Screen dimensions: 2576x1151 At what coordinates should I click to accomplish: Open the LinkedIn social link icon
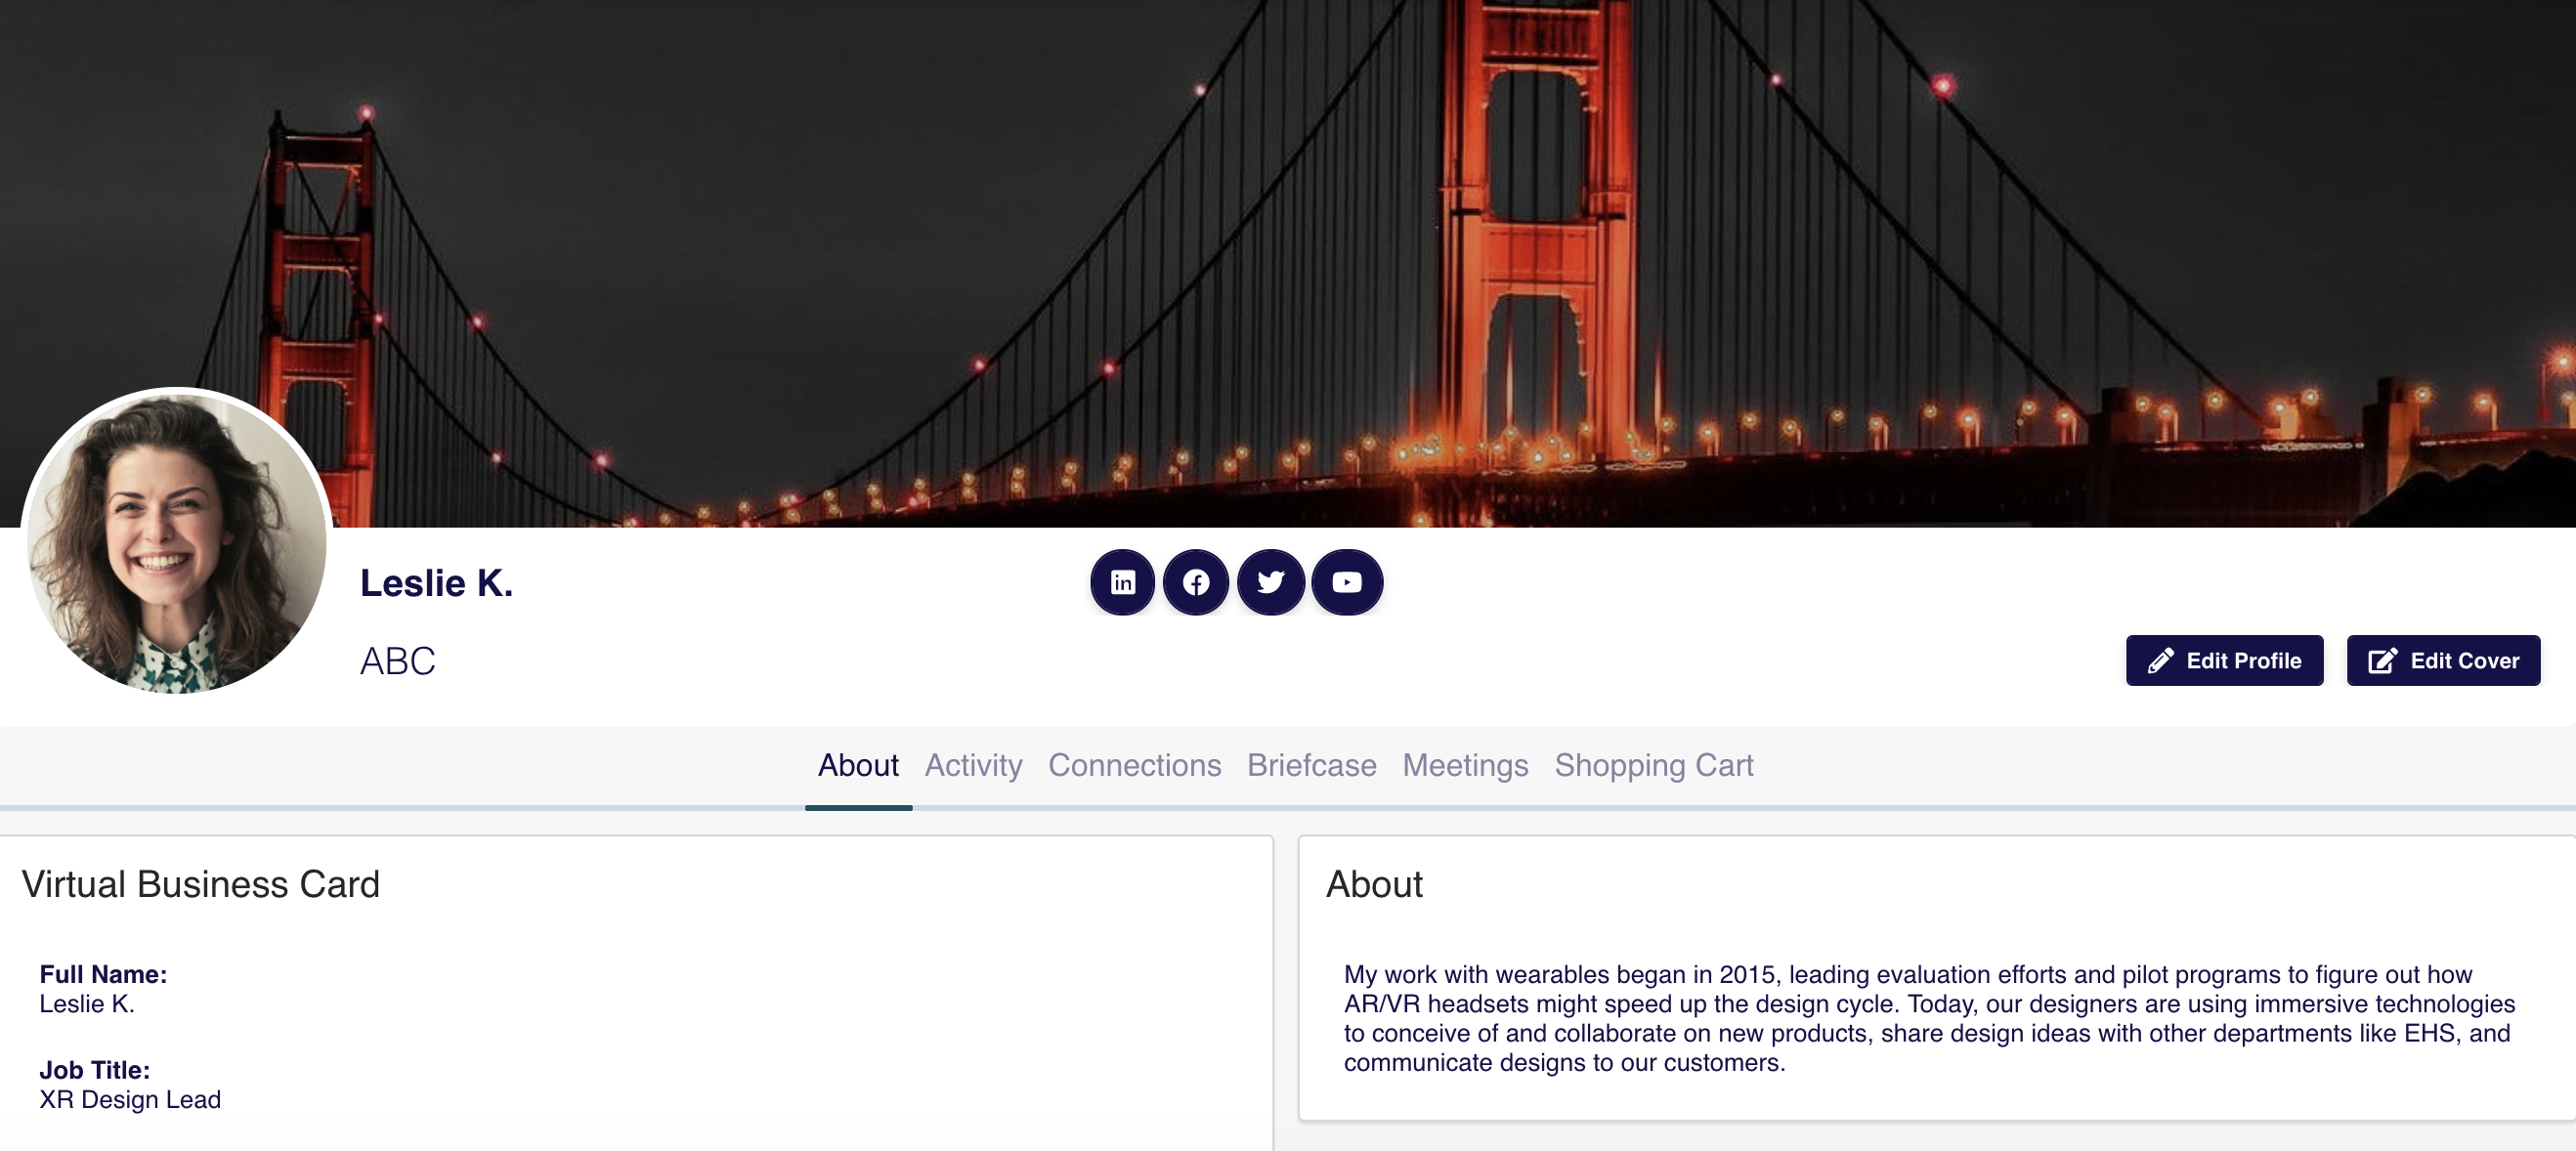1122,582
